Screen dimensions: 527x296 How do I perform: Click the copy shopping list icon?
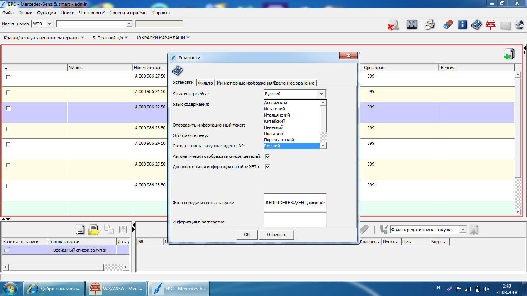109,230
